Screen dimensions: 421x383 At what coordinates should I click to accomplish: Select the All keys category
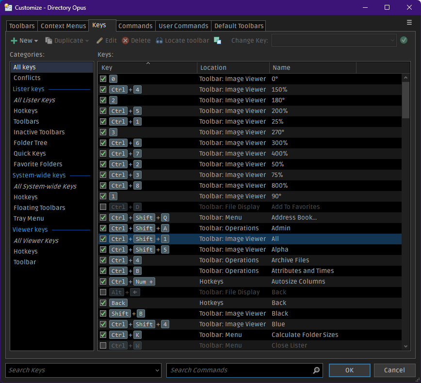52,67
